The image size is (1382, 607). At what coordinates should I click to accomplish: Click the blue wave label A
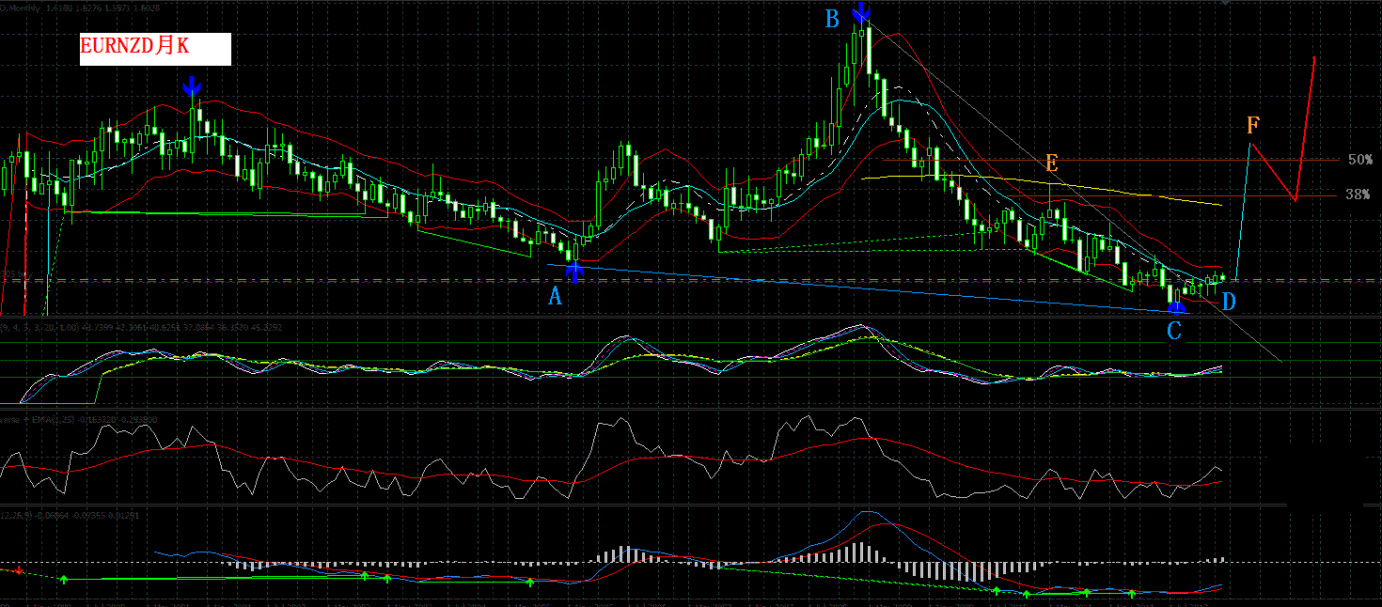click(555, 297)
